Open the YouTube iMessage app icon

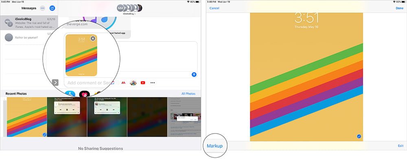[x=143, y=83]
